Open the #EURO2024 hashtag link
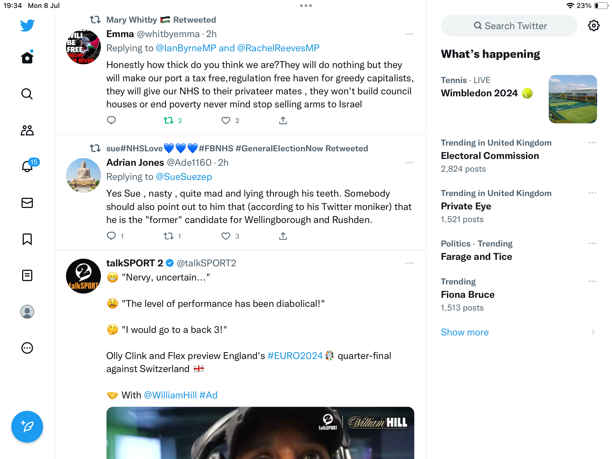The width and height of the screenshot is (612, 459). coord(295,356)
